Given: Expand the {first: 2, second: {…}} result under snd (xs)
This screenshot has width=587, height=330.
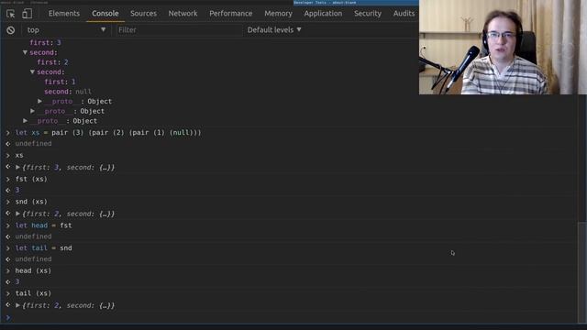Looking at the screenshot, I should [17, 214].
